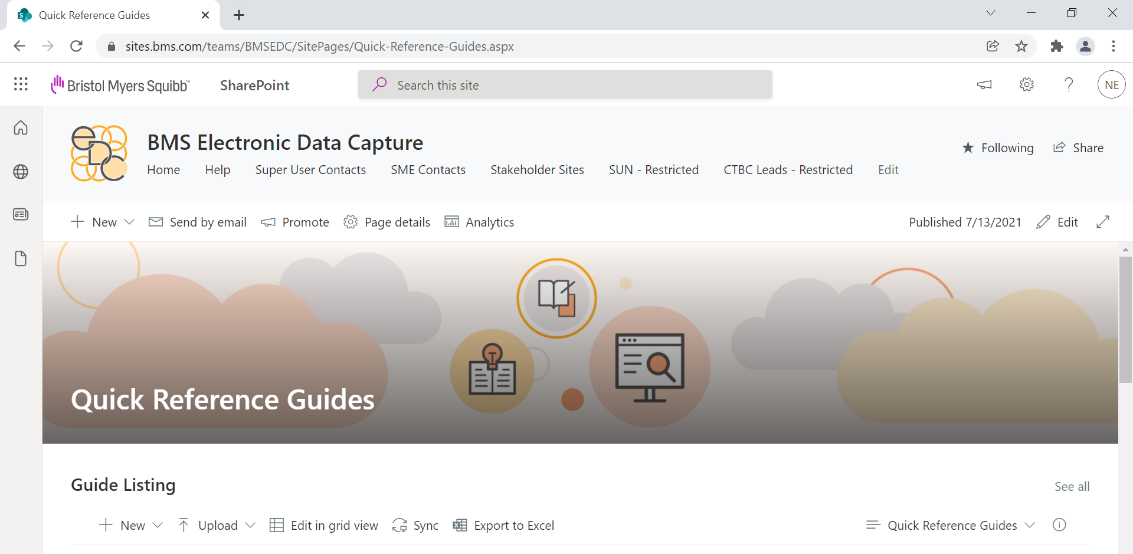Go to SharePoint home in left rail
This screenshot has height=554, width=1133.
21,127
